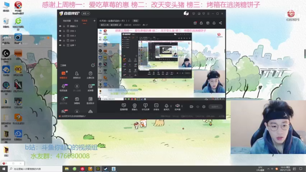306x172 pixels.
Task: Hide the 全屏 1 layer
Action: (x=60, y=45)
